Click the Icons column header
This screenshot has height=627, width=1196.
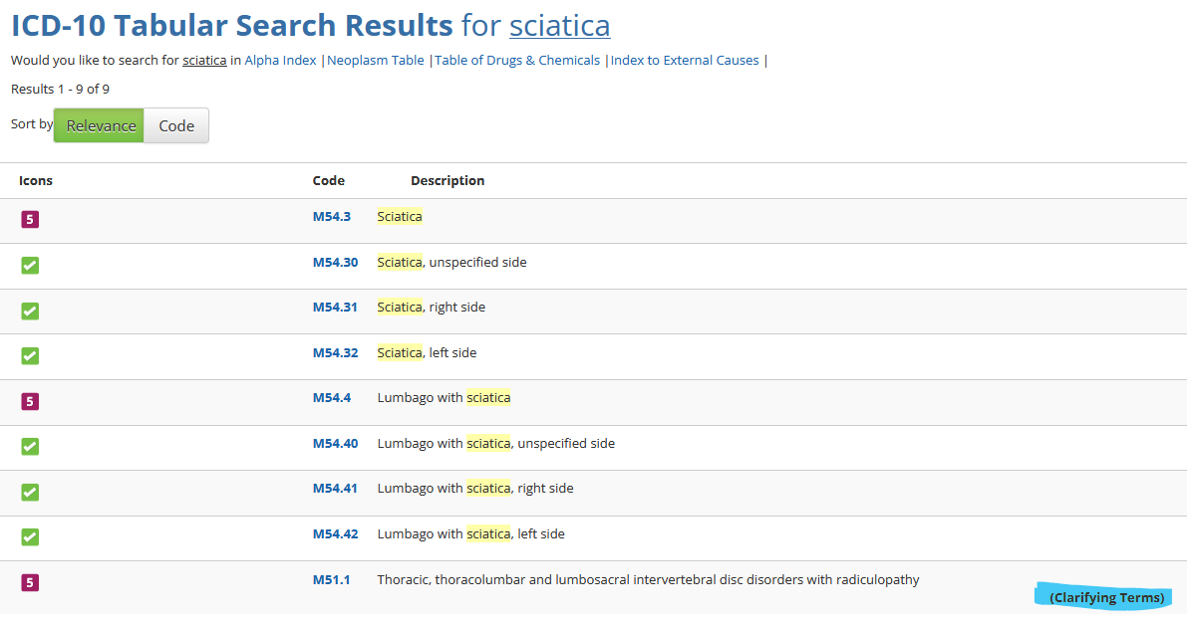36,181
